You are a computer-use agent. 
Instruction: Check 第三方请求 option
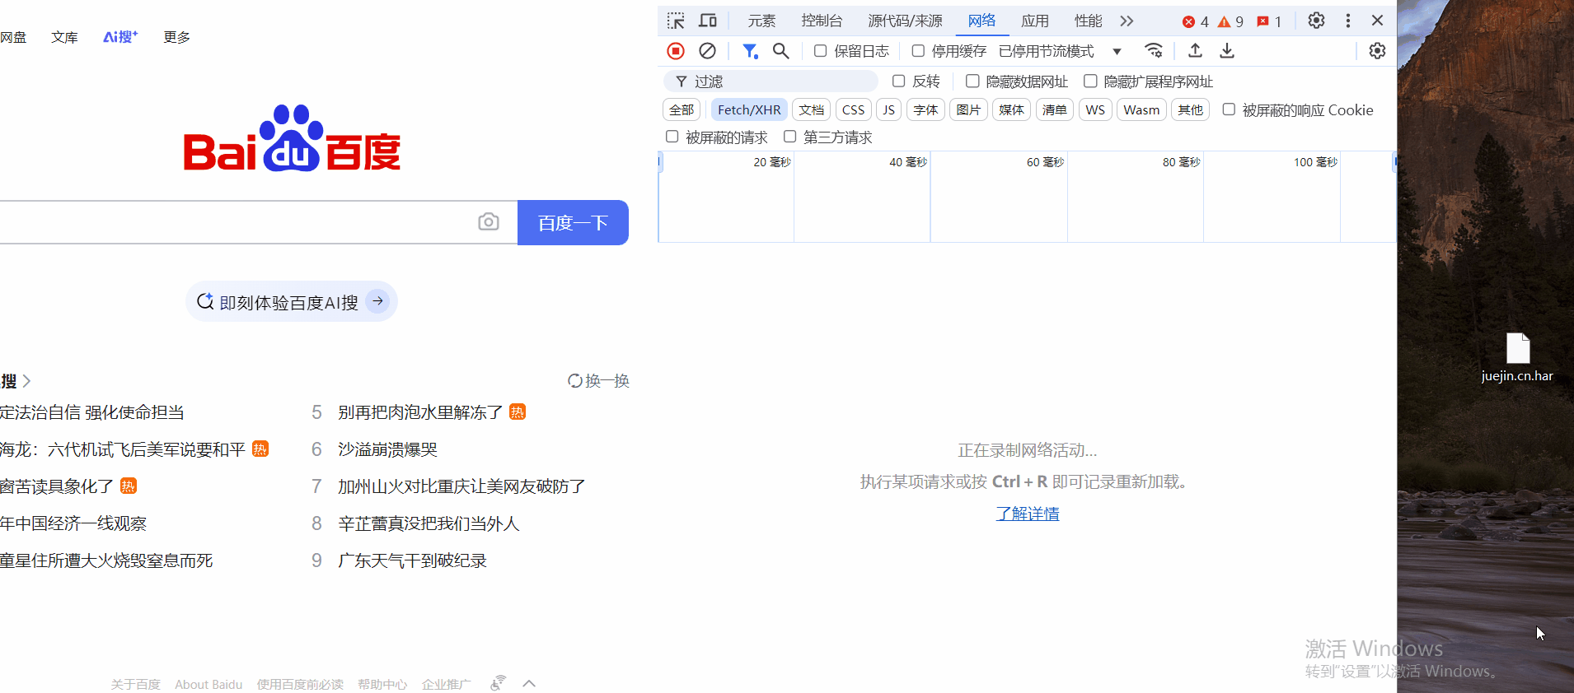790,137
